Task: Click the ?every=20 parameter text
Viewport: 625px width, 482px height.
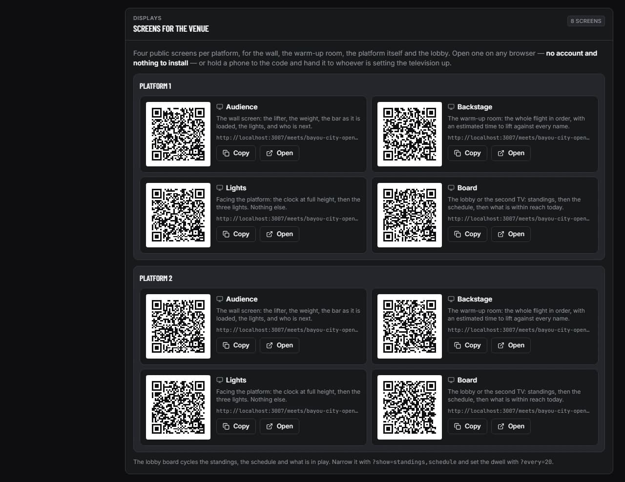Action: point(536,462)
